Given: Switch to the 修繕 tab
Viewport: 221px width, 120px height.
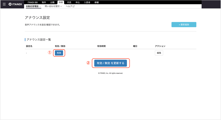Looking at the screenshot, I should tap(97, 2).
